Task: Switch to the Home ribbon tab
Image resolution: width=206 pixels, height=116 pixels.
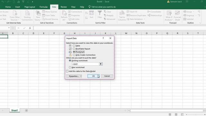Action: pyautogui.click(x=8, y=7)
